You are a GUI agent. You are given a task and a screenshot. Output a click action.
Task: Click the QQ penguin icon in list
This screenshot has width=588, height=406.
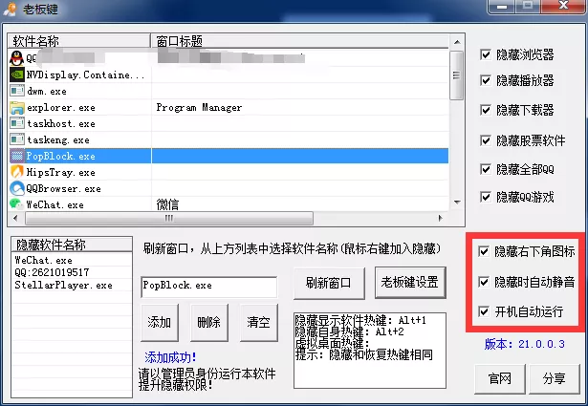coord(17,58)
